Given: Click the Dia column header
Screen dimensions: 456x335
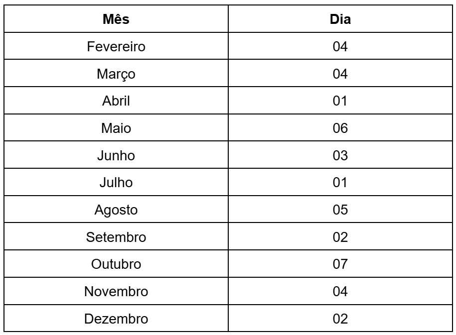Looking at the screenshot, I should (340, 20).
